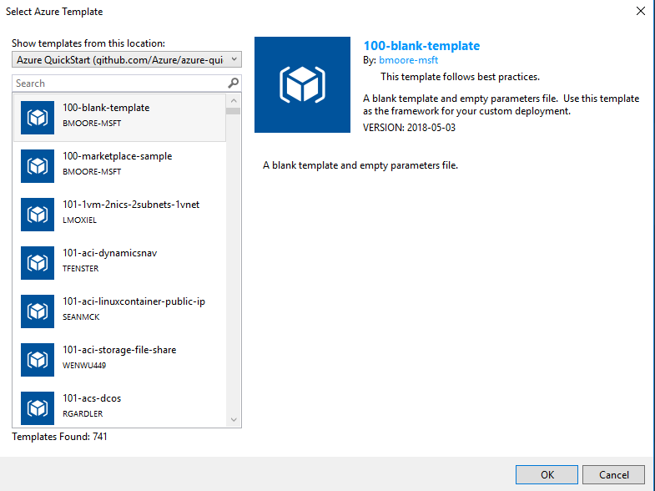Click the large template preview image
Screen dimensions: 655x491
tap(302, 85)
